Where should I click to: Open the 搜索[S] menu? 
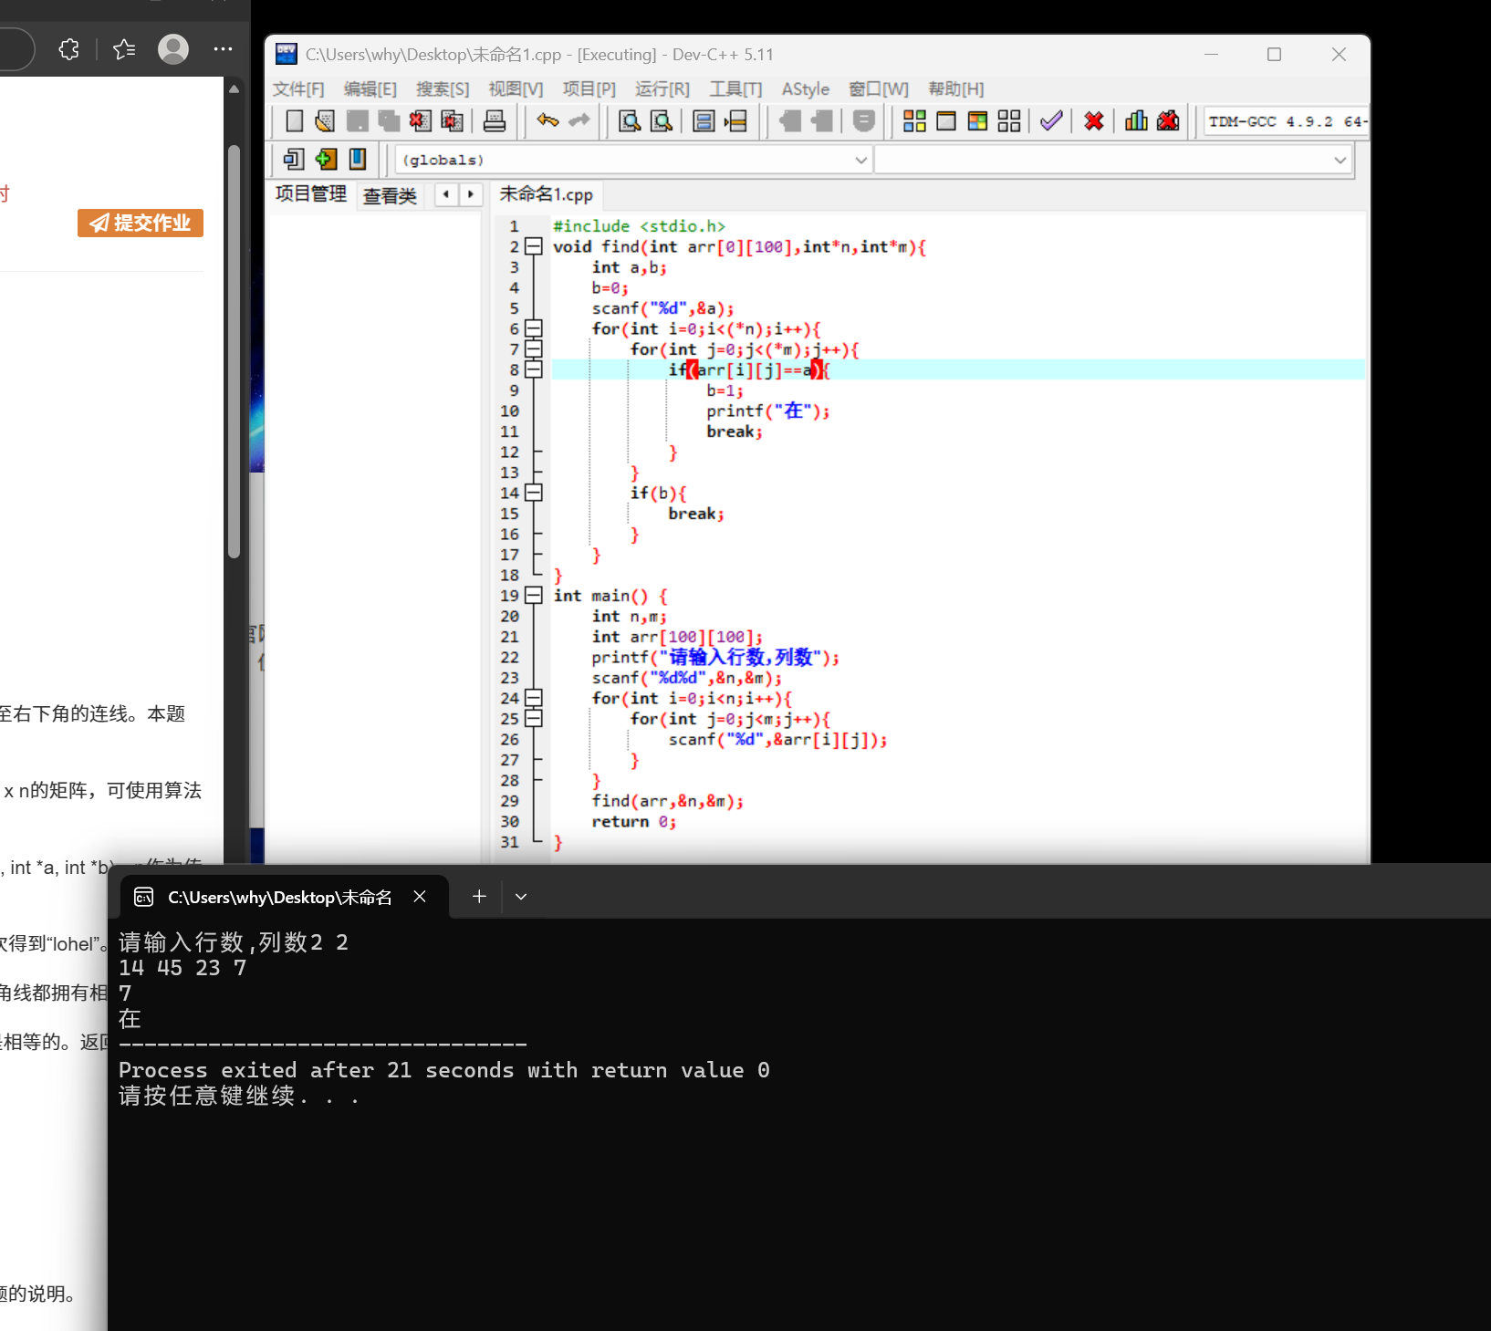click(443, 88)
